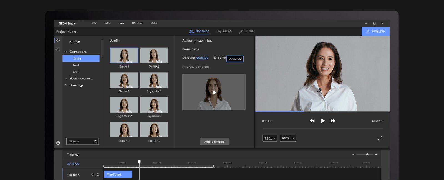Open the Window menu

tap(137, 23)
